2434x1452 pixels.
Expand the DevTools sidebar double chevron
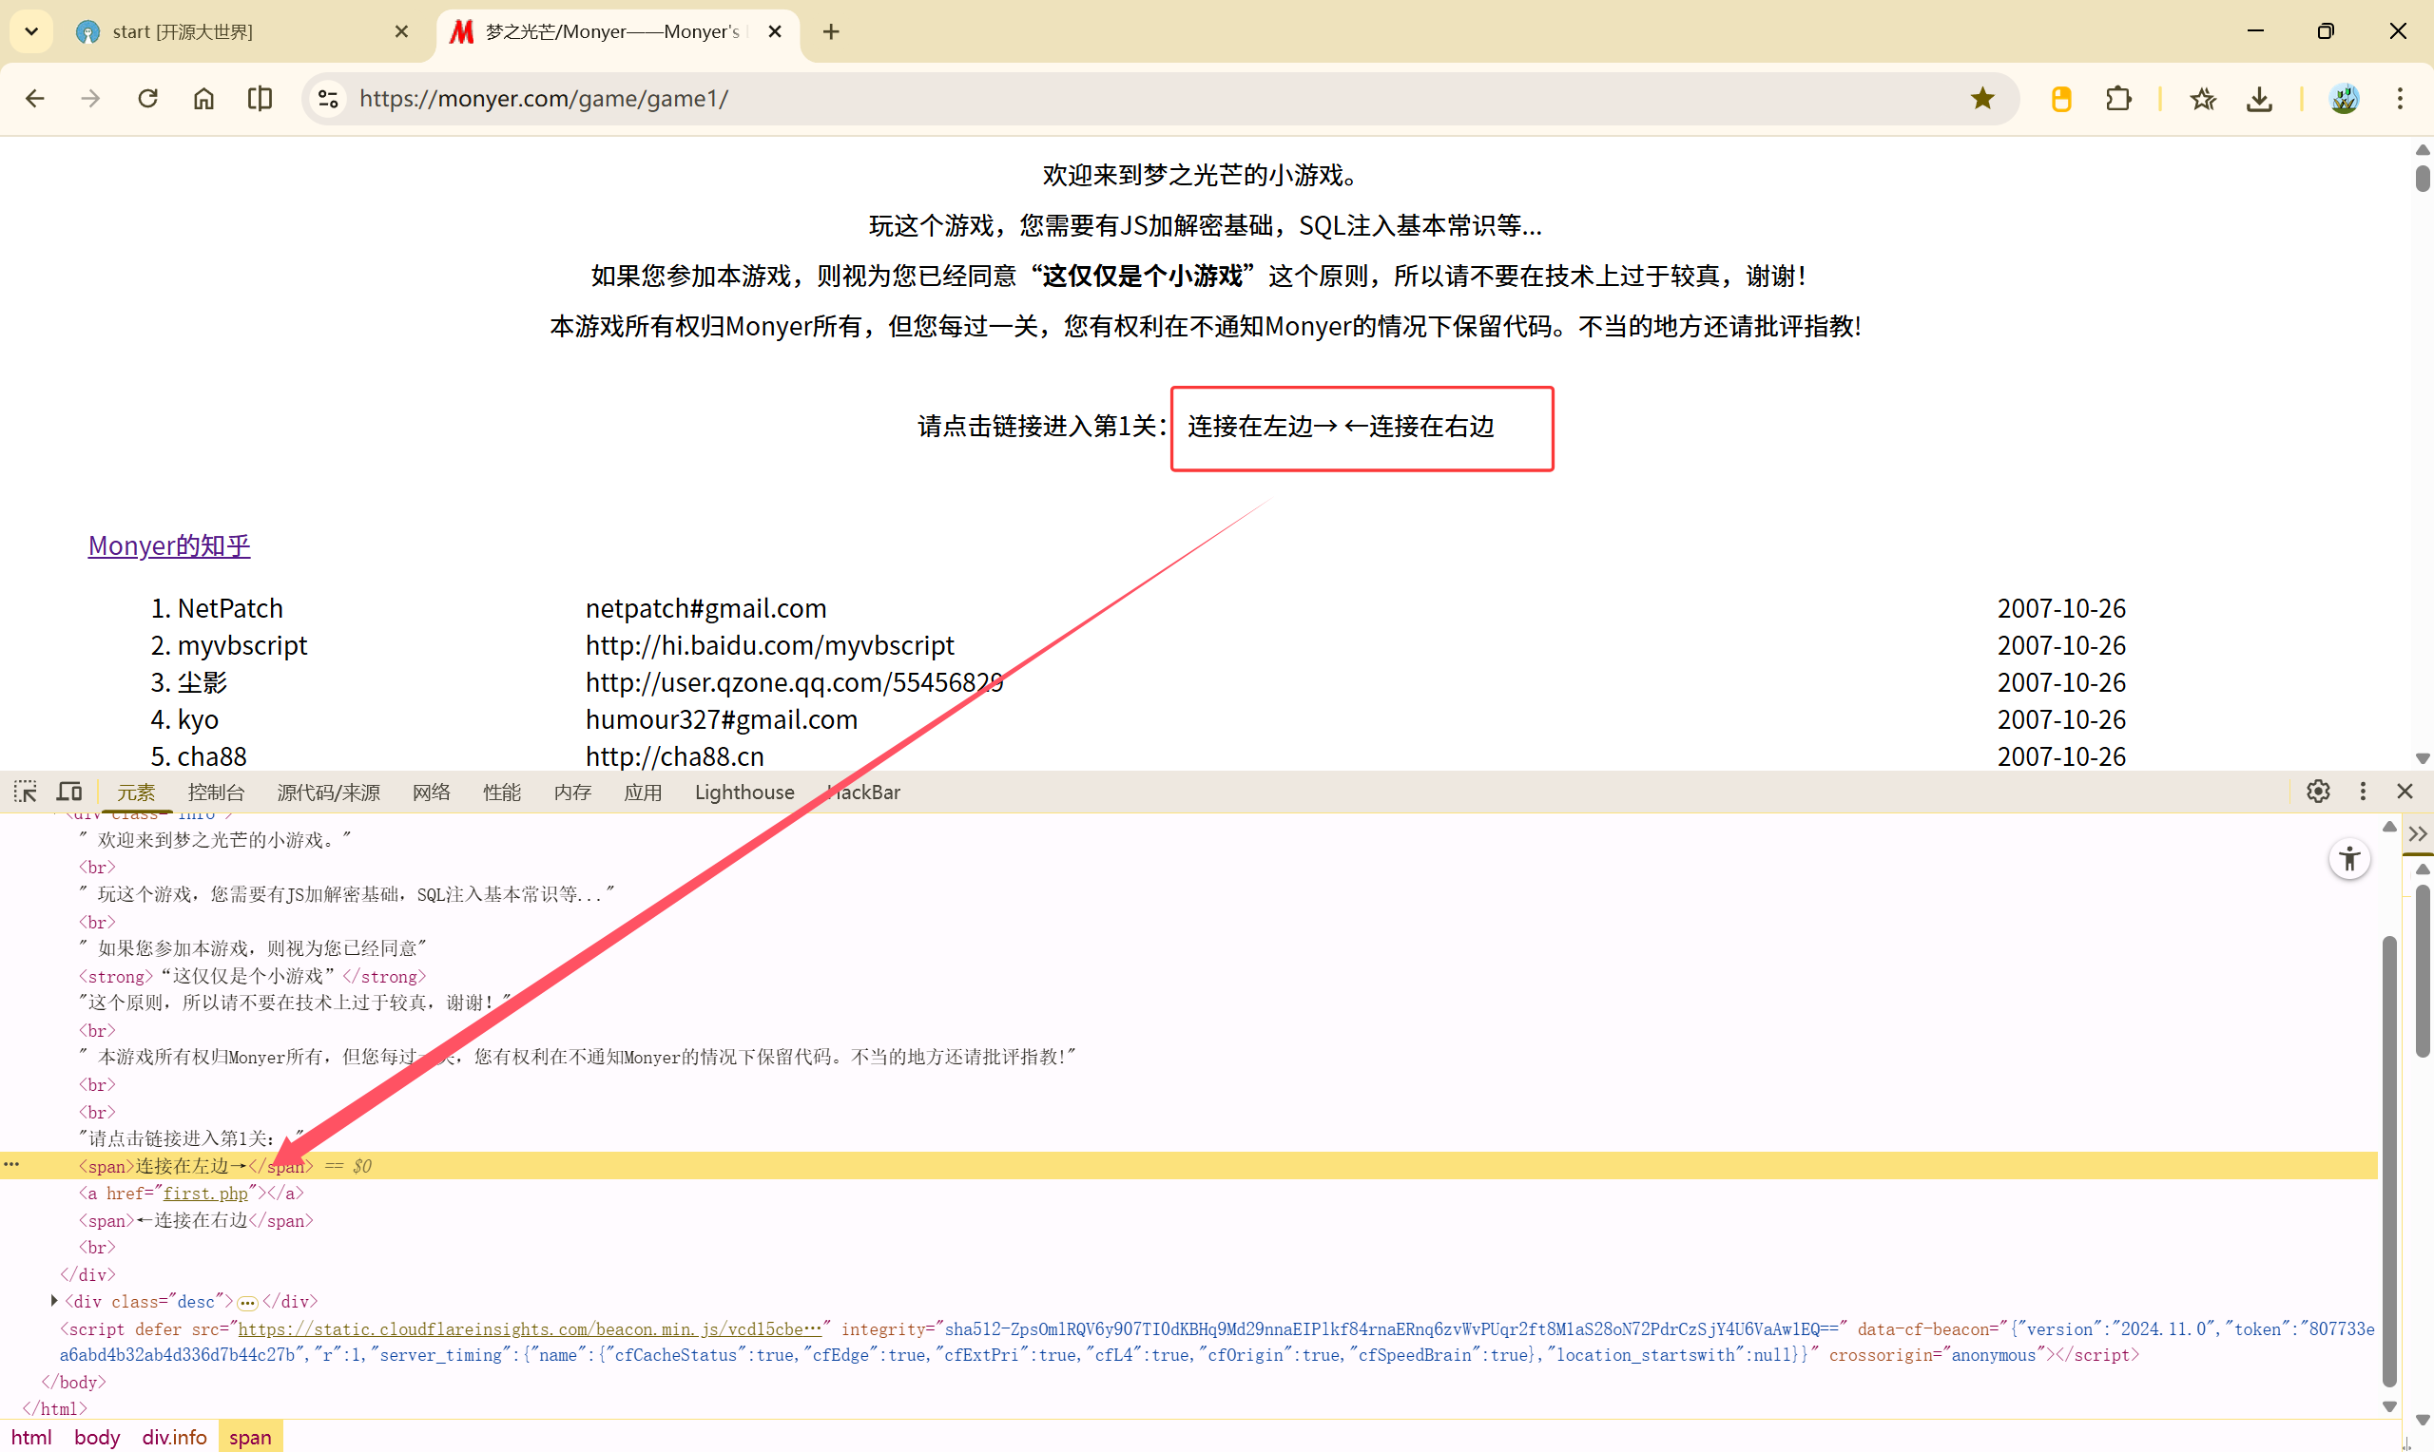[x=2418, y=833]
